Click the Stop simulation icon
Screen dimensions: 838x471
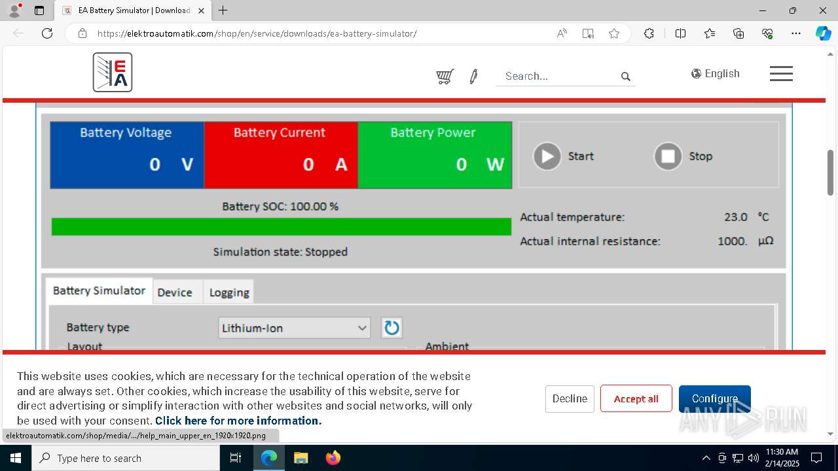coord(668,156)
